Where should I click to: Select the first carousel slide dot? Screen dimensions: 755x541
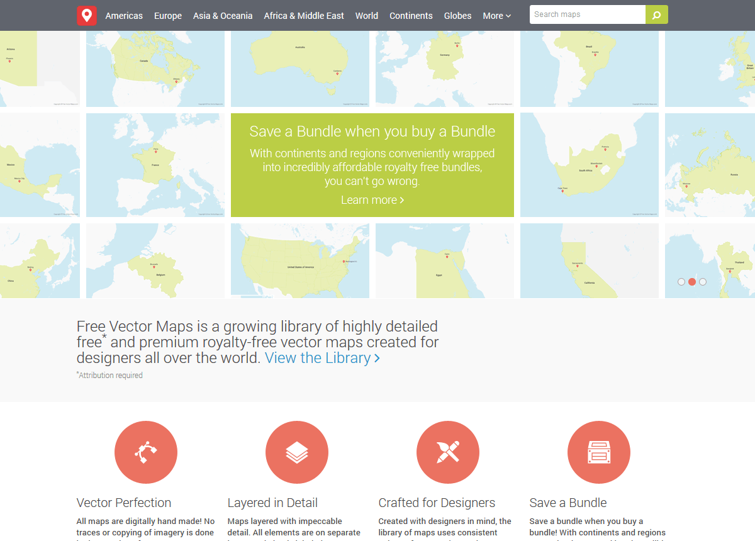(681, 282)
